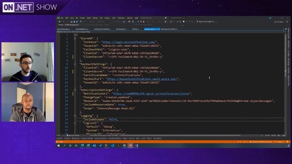Click the bookmark toolbar icon
Image resolution: width=292 pixels, height=164 pixels.
point(183,22)
